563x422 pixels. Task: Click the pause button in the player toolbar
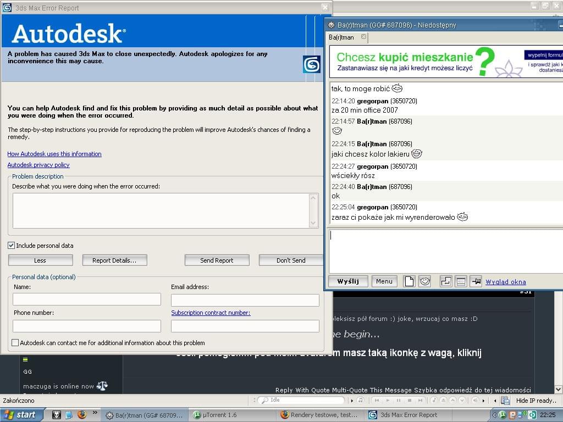click(399, 400)
